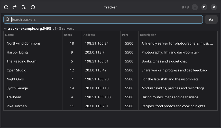Click user count 18 for Northwind Commons

coord(72,43)
